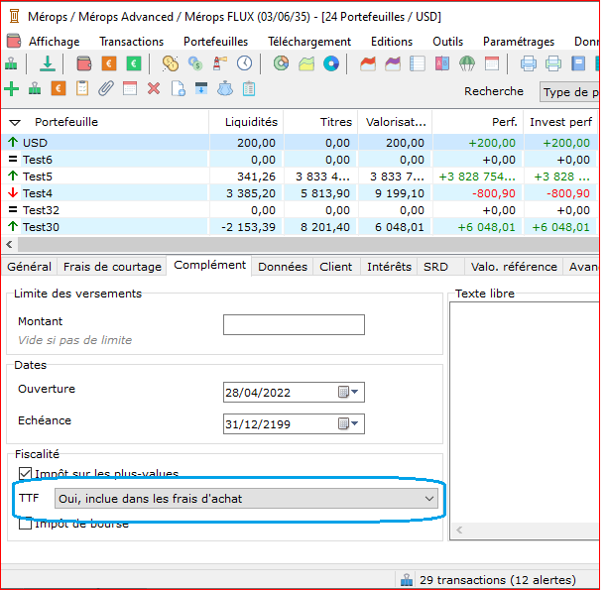Open the Echéance date picker dropdown
The width and height of the screenshot is (608, 590).
click(354, 423)
